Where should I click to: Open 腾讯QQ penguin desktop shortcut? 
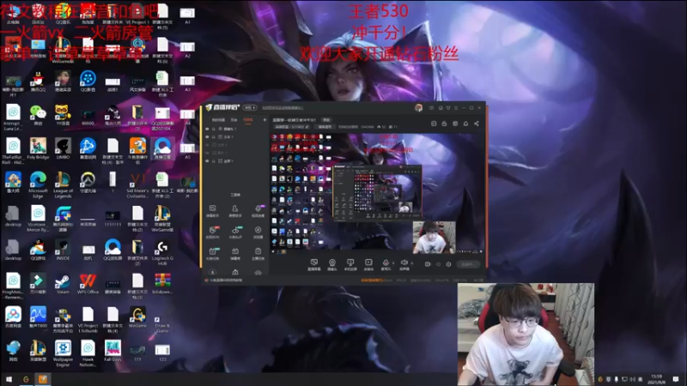click(x=38, y=81)
